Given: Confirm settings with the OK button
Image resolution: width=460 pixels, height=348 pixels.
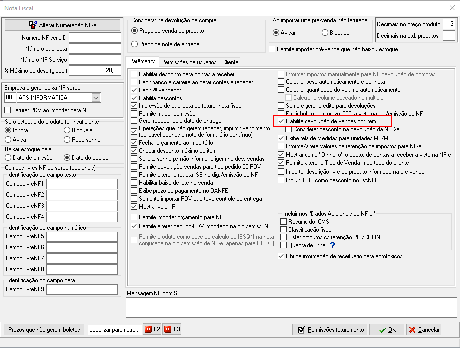Looking at the screenshot, I should click(387, 330).
